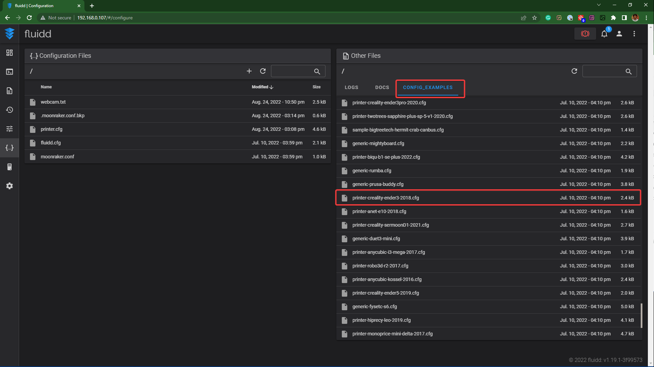Open the Settings gear sidebar icon
The height and width of the screenshot is (367, 654).
coord(10,186)
